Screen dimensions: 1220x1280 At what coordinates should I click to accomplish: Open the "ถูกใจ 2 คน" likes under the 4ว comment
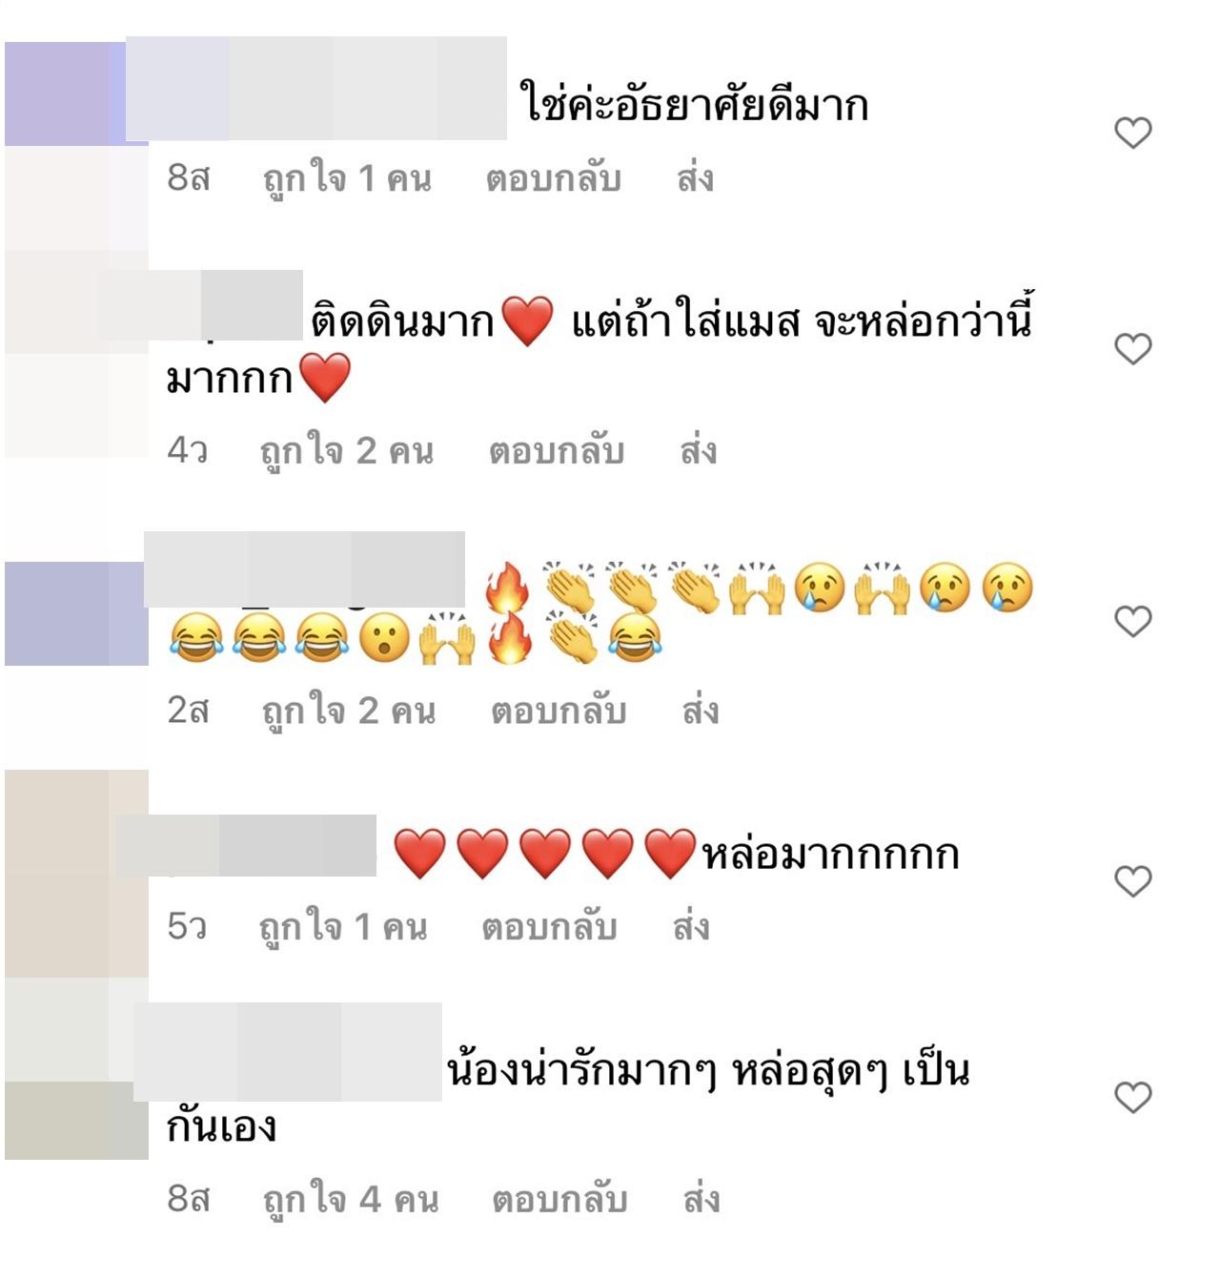(347, 452)
